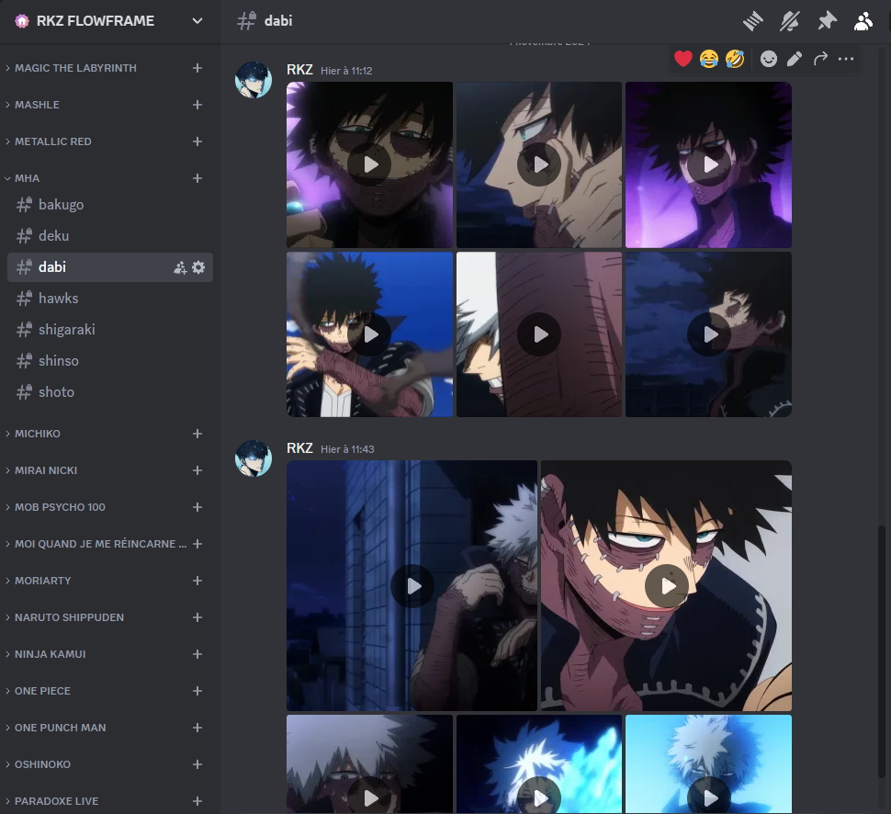The height and width of the screenshot is (814, 891).
Task: Create channel in METALLIC RED category
Action: tap(197, 141)
